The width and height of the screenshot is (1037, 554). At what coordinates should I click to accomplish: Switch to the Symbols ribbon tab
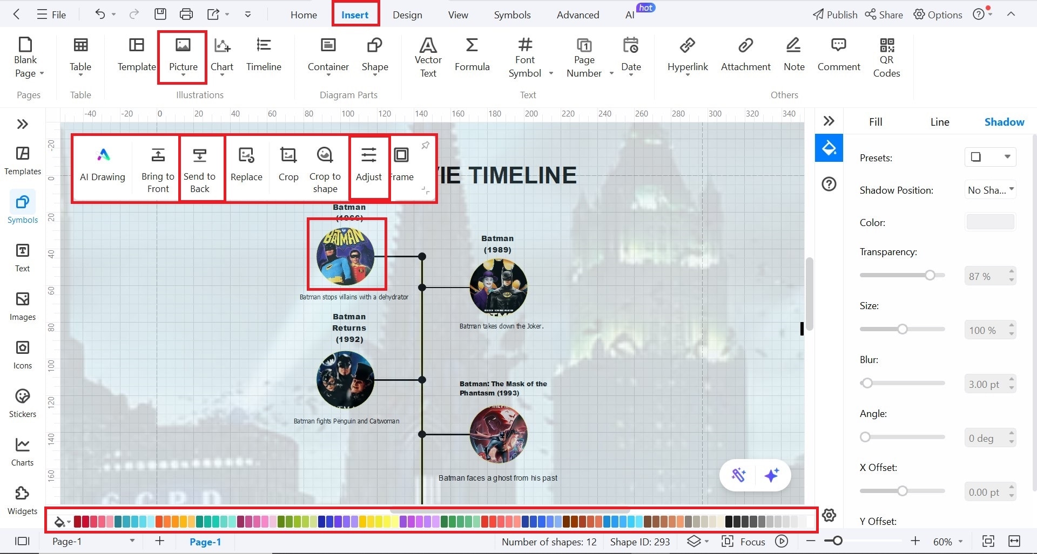pyautogui.click(x=512, y=15)
